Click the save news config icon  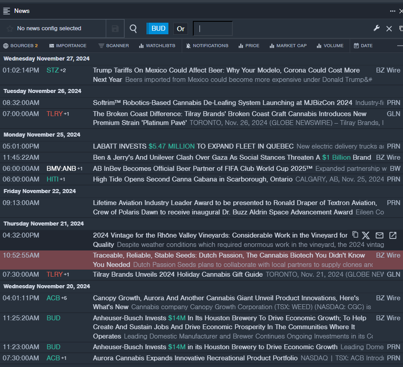tap(115, 28)
